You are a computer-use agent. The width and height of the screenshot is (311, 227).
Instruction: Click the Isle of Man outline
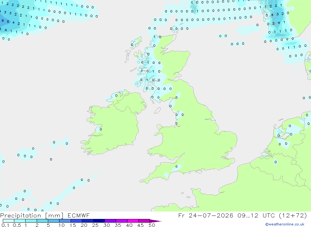coord(157,110)
